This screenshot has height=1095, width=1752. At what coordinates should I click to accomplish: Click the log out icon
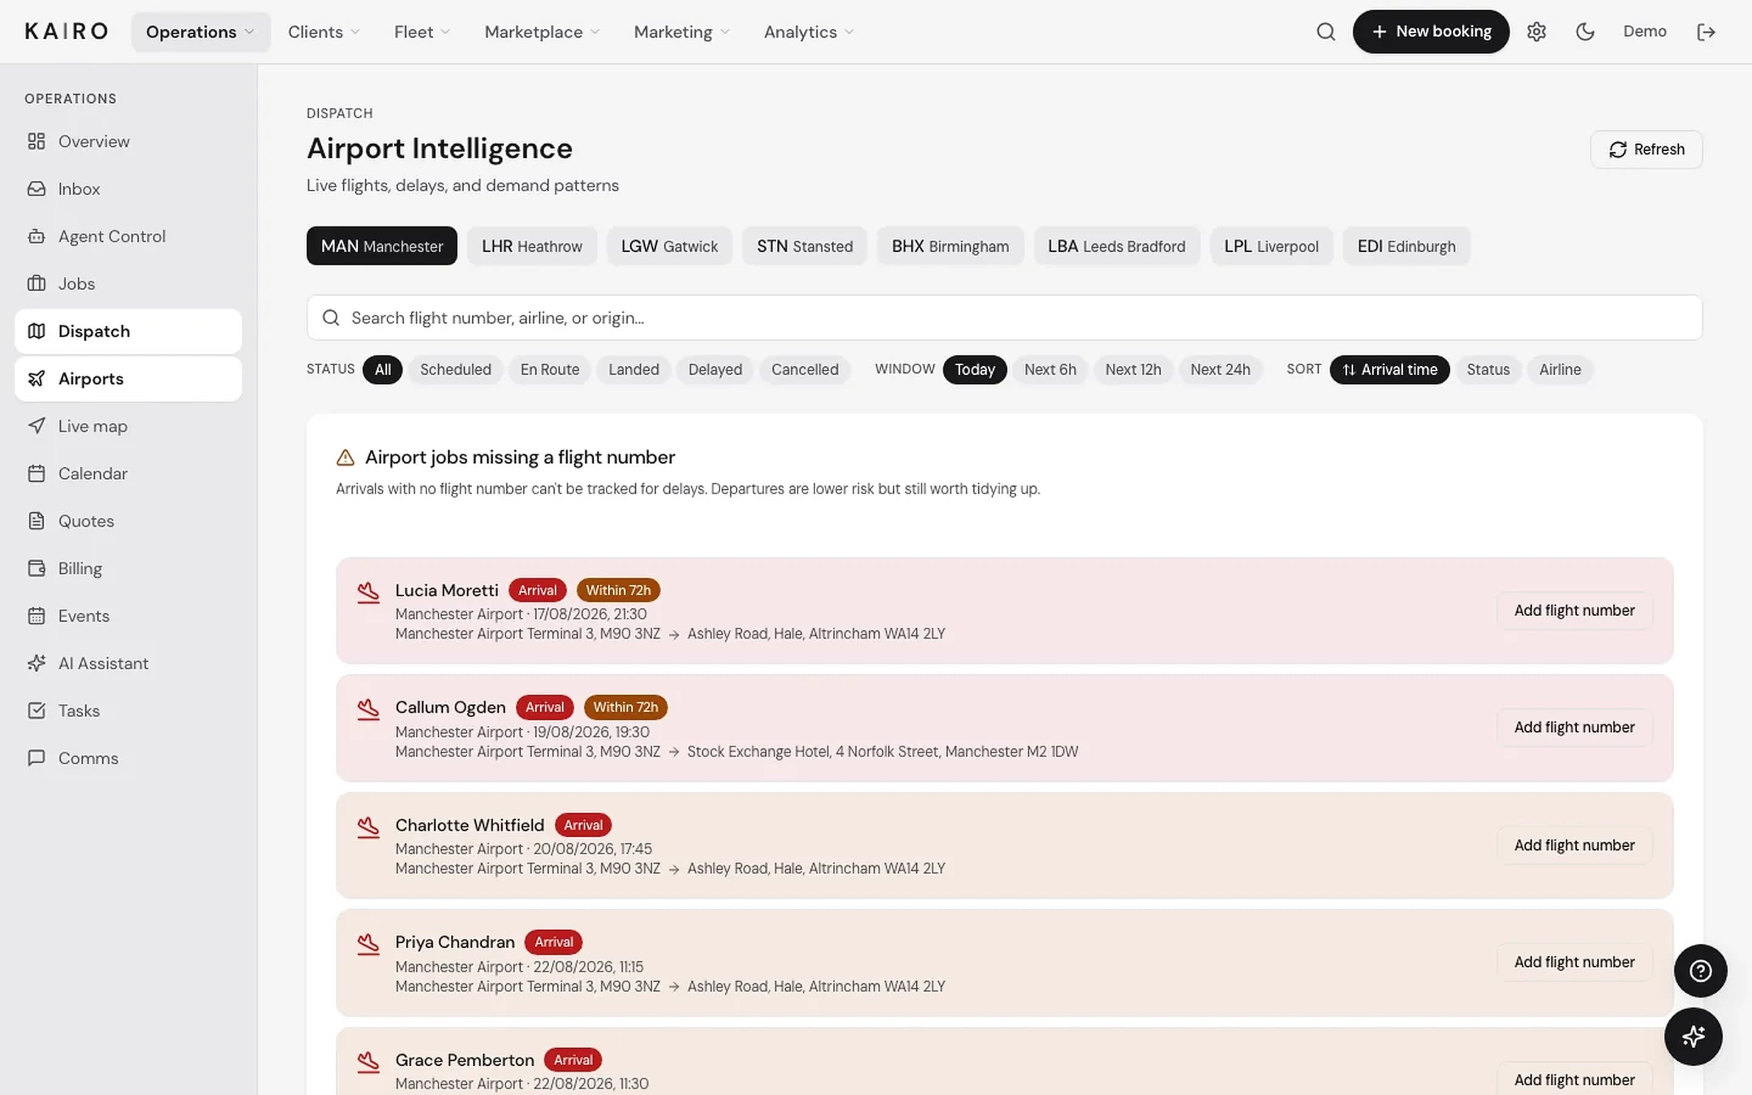point(1706,32)
